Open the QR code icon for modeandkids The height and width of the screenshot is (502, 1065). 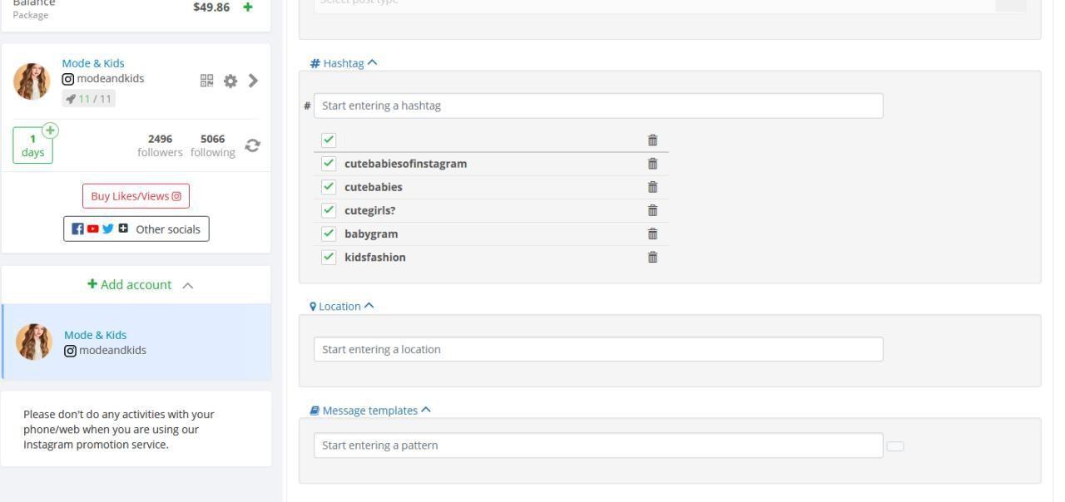(x=207, y=81)
